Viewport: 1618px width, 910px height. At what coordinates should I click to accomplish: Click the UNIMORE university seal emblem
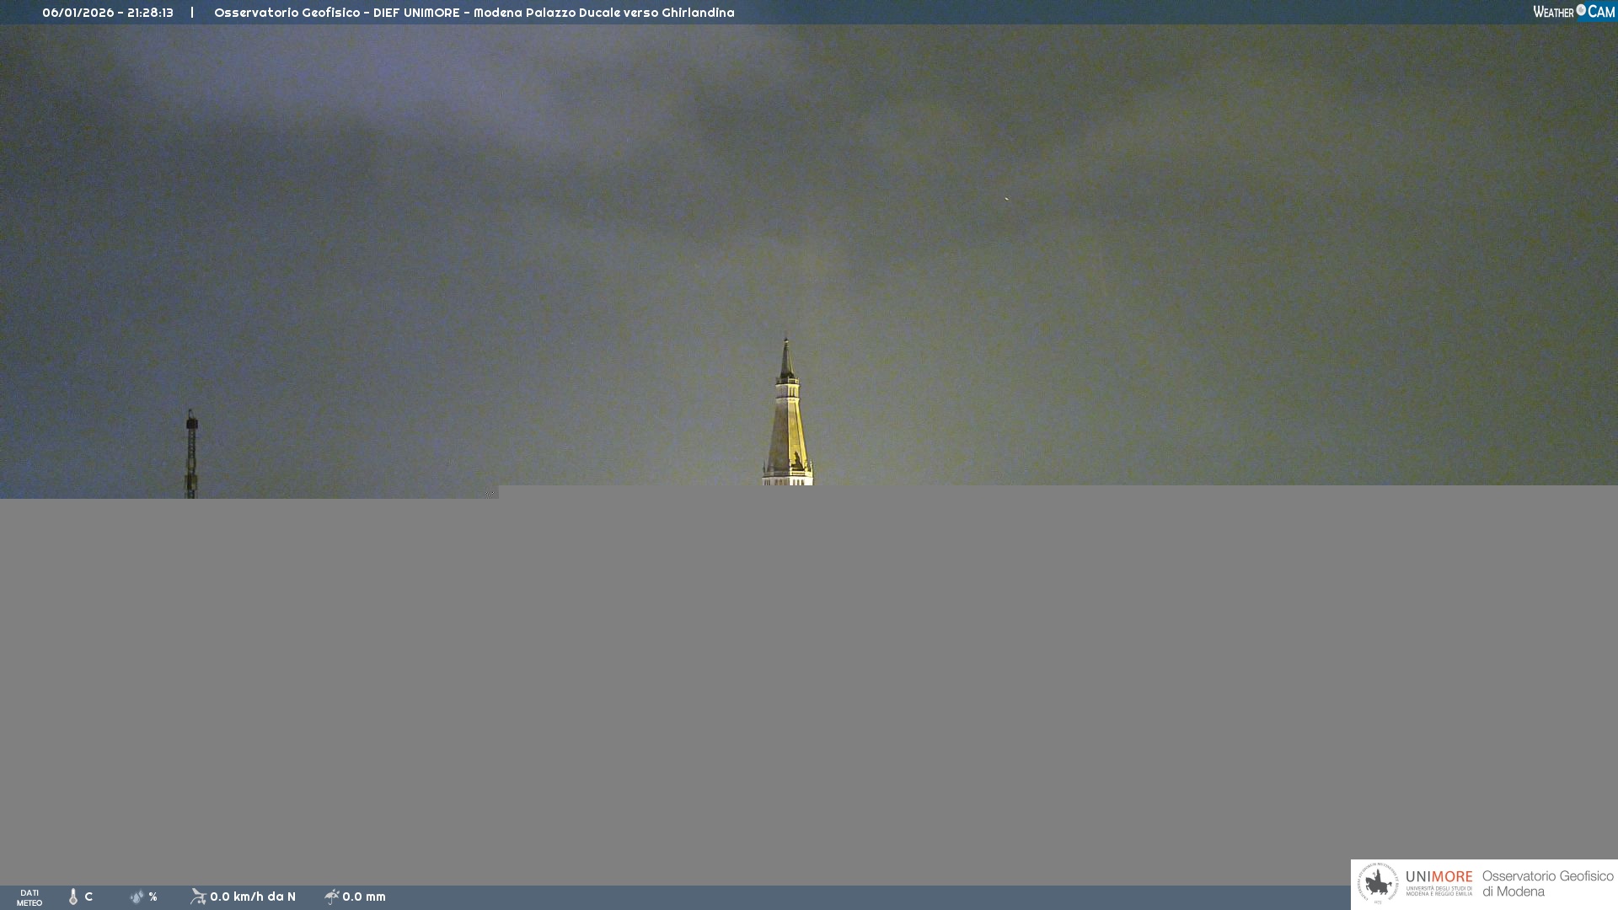[1378, 884]
